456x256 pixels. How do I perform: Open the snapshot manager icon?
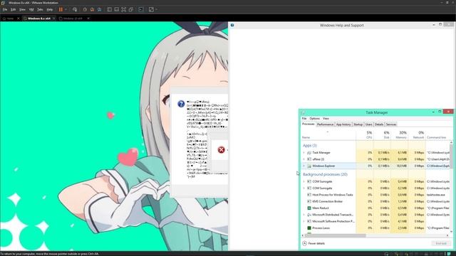click(100, 9)
